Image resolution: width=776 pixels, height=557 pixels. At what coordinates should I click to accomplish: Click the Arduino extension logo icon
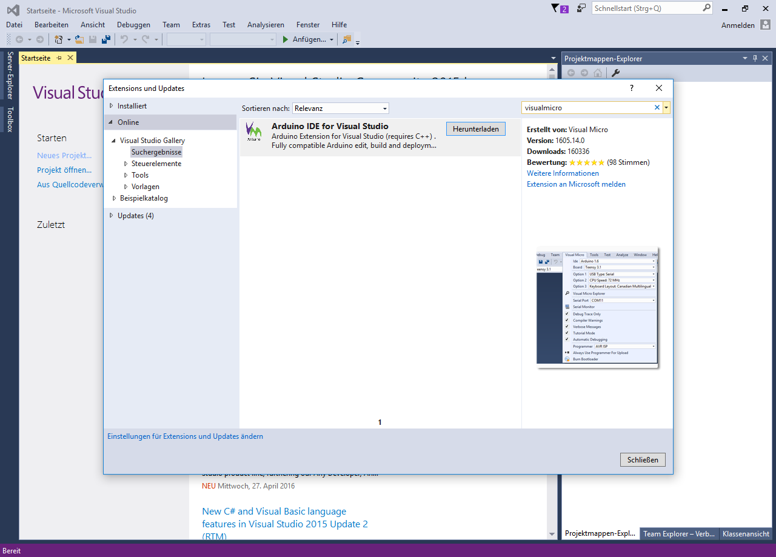pyautogui.click(x=254, y=132)
